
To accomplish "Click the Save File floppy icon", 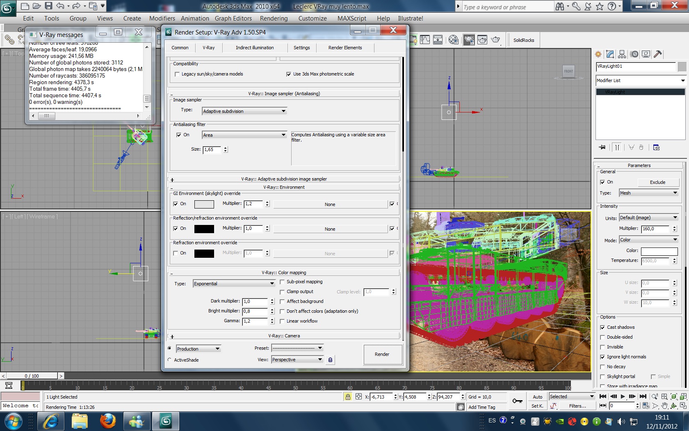I will tap(48, 6).
